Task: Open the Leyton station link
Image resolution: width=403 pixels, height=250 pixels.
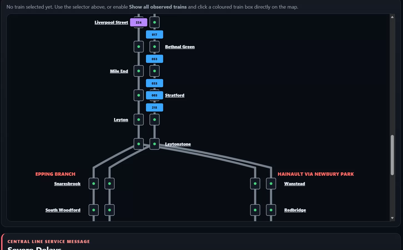Action: point(121,120)
